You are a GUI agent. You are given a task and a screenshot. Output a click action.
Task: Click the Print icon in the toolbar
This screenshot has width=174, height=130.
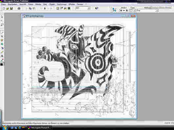click(19, 8)
